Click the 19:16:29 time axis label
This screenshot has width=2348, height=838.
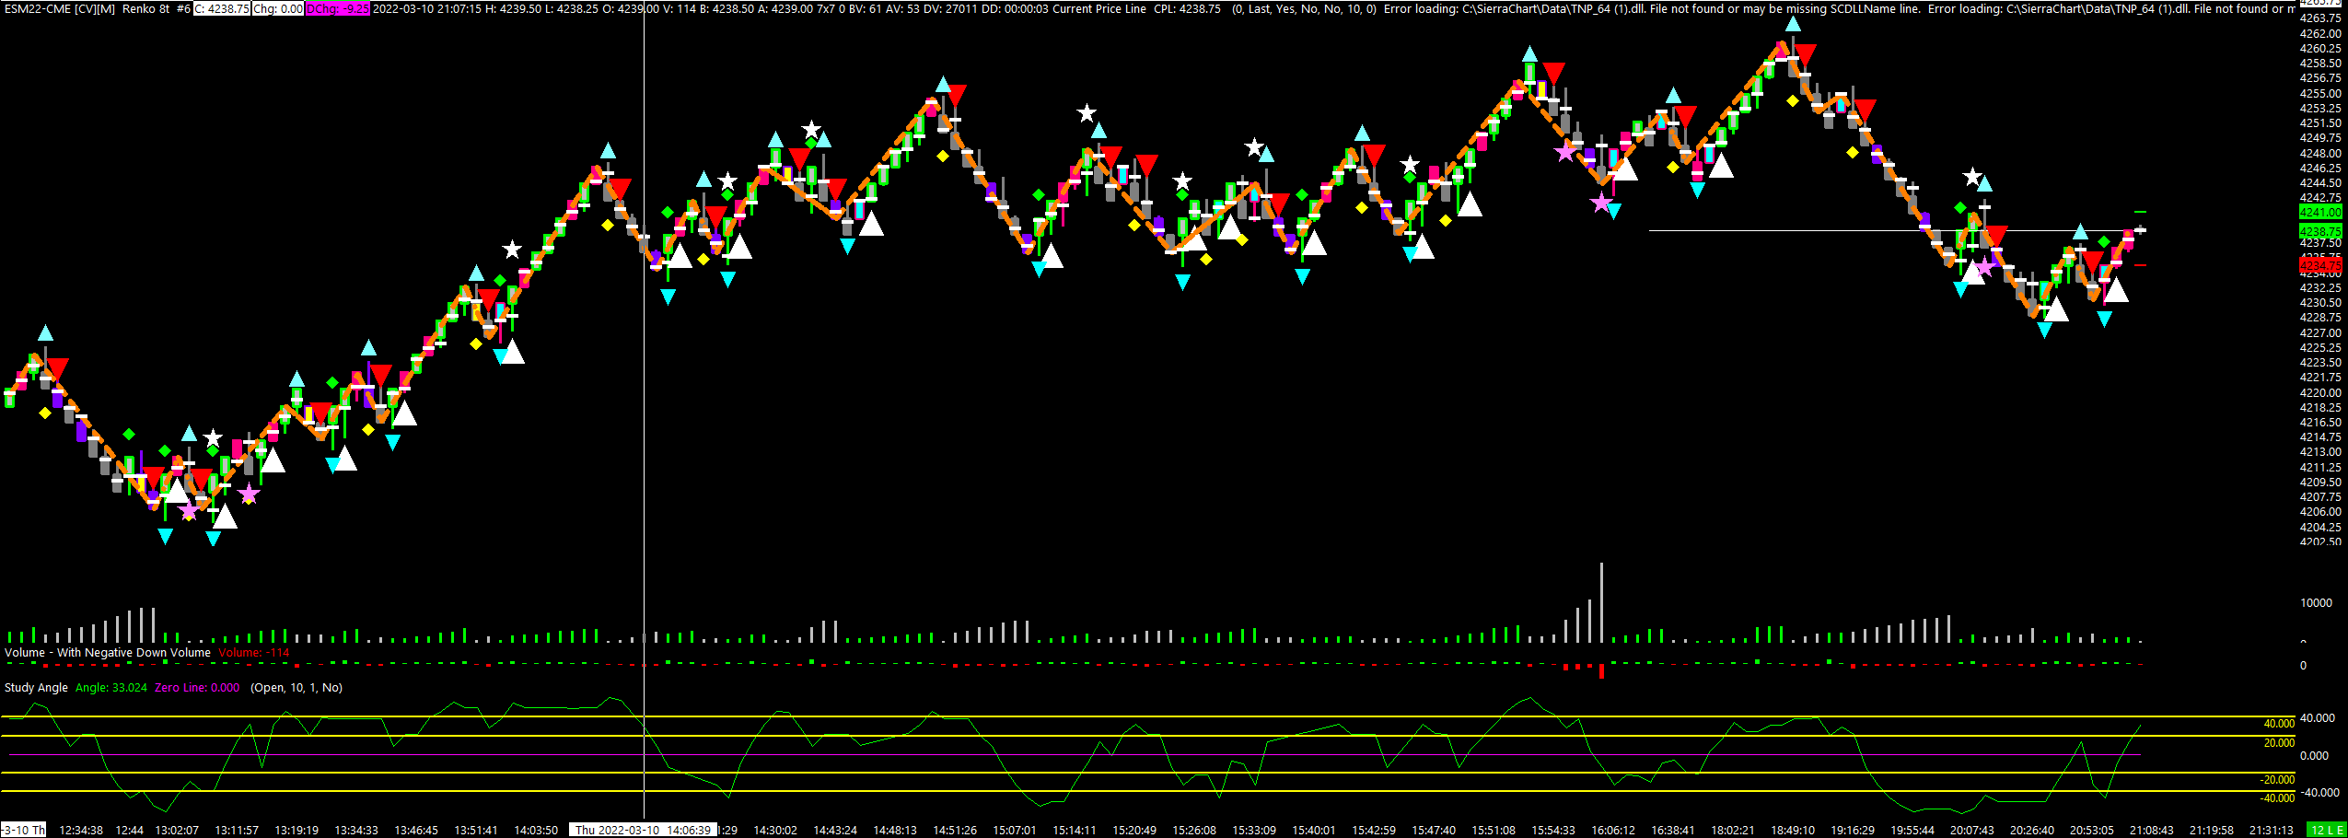point(1853,831)
